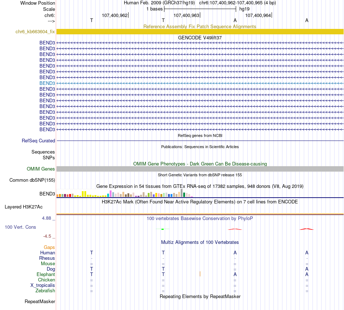Click the OMIM Genes label
The image size is (344, 310).
click(x=41, y=169)
